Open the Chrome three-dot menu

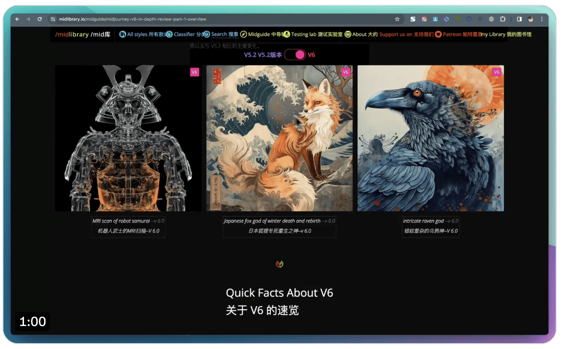(541, 19)
